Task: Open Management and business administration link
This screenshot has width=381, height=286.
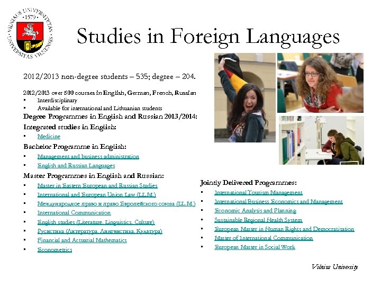Action: tap(88, 156)
